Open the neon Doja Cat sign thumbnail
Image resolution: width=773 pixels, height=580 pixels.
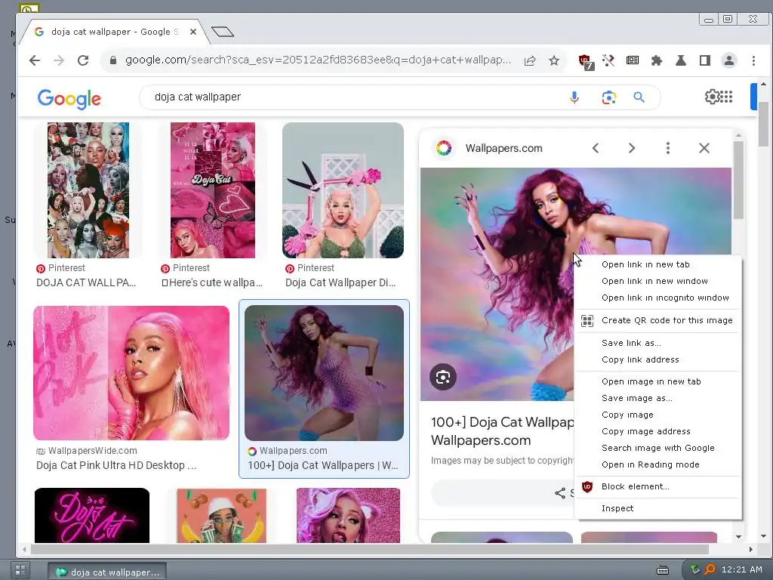click(92, 515)
